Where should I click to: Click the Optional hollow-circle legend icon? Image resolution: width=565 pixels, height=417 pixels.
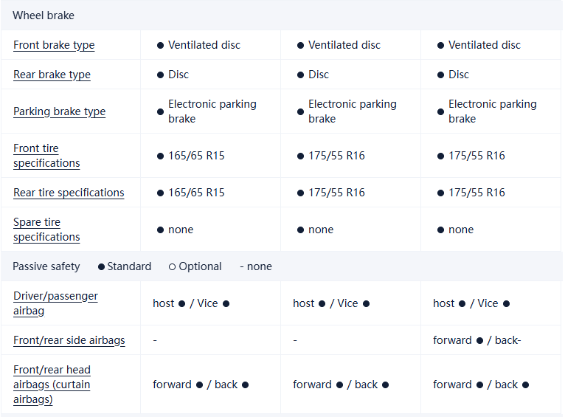172,266
